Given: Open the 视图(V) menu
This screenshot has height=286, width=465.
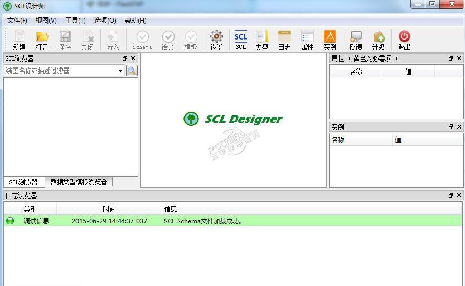Looking at the screenshot, I should point(46,21).
